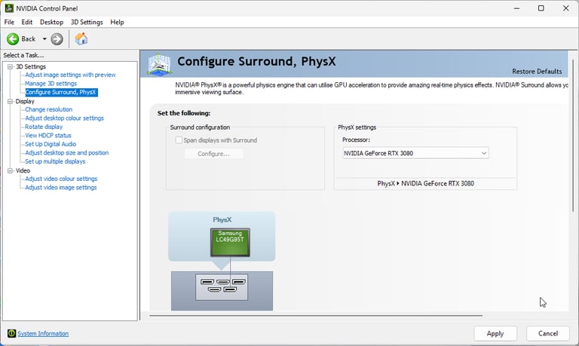
Task: Toggle Span displays with Surround checkbox
Action: pyautogui.click(x=179, y=140)
